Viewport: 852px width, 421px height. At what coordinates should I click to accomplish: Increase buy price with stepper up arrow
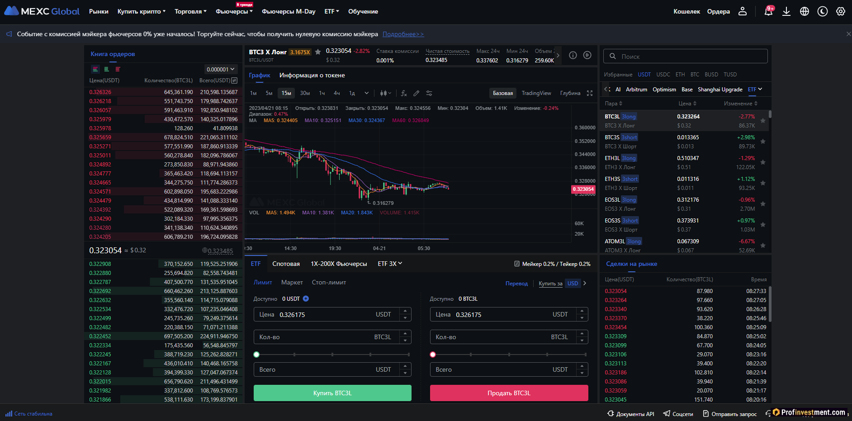coord(405,311)
